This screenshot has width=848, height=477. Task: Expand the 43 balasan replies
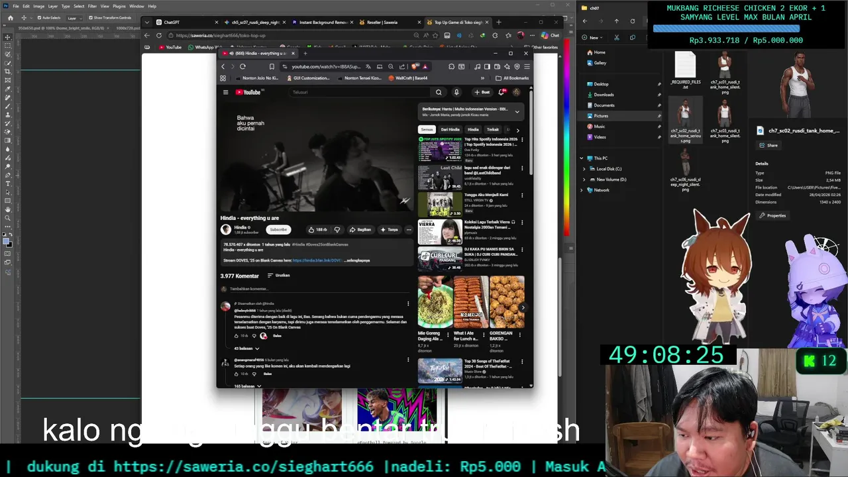pyautogui.click(x=246, y=348)
